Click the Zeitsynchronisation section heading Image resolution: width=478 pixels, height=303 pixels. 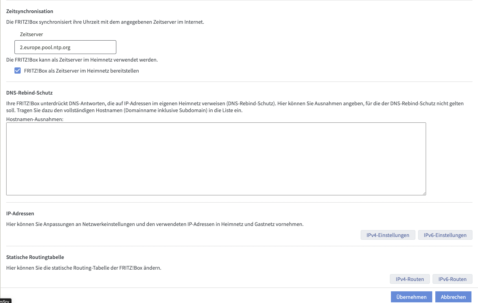point(29,11)
